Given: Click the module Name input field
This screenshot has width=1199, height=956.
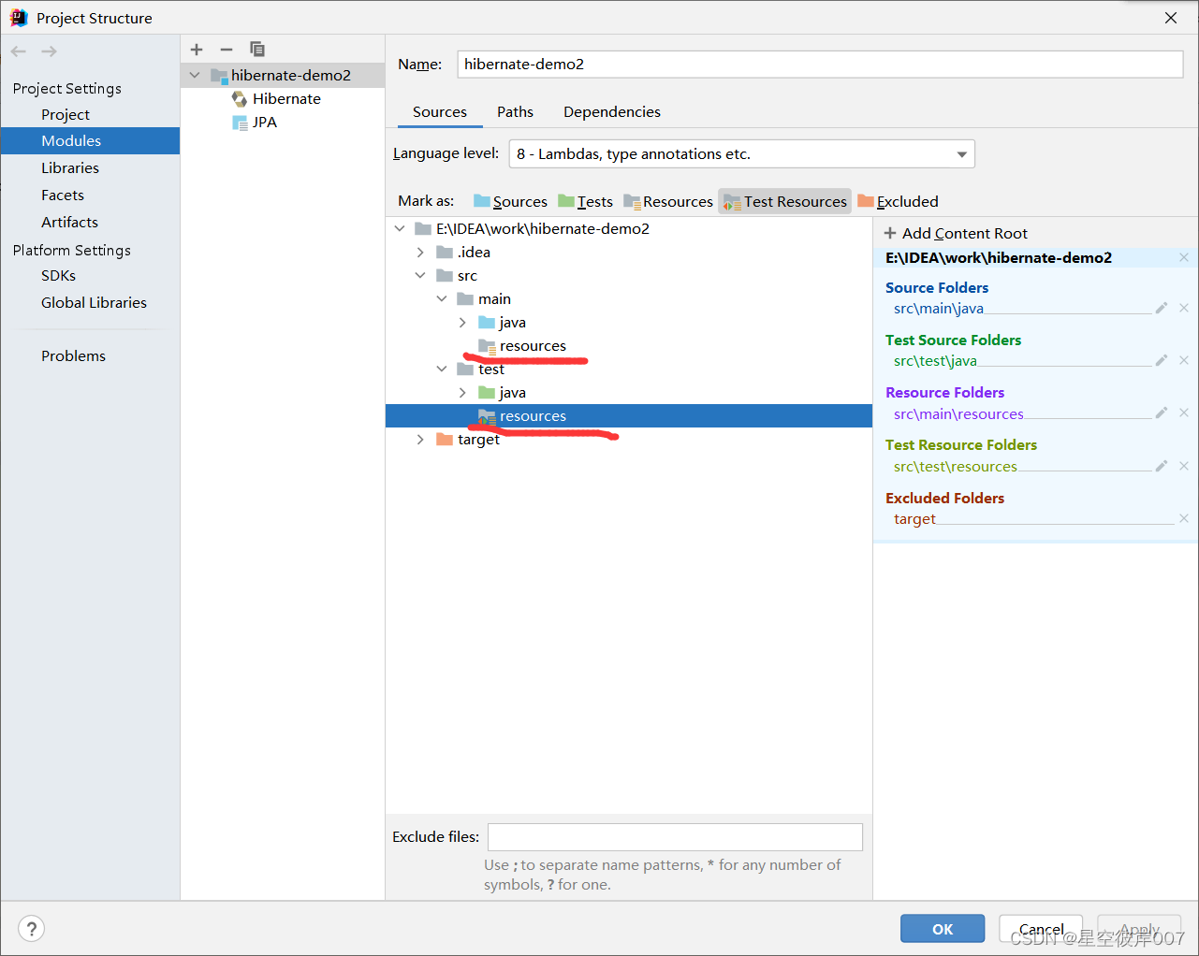Looking at the screenshot, I should pyautogui.click(x=820, y=64).
